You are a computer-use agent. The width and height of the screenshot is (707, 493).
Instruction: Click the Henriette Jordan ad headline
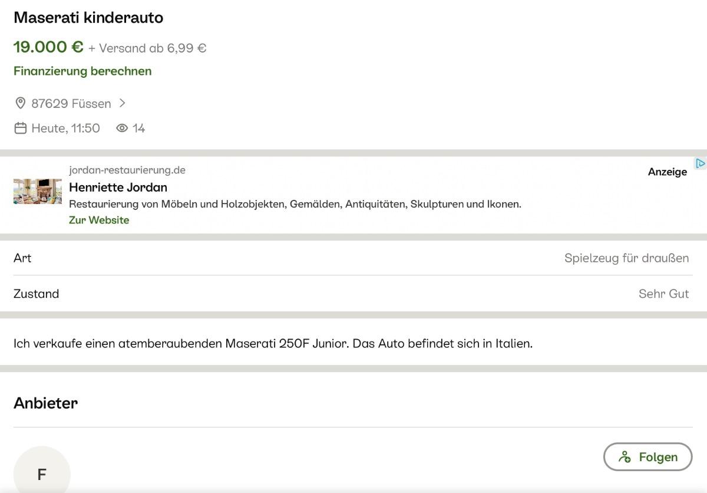118,188
